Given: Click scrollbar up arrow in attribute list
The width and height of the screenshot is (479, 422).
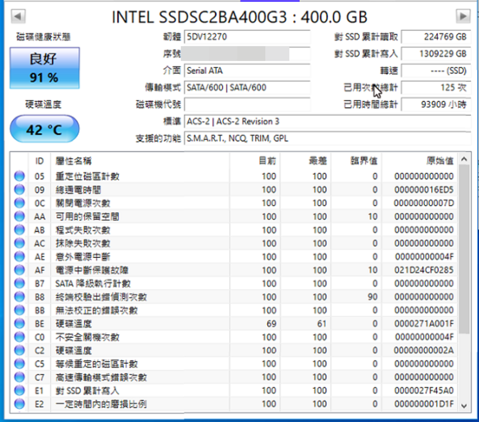Looking at the screenshot, I should [464, 159].
